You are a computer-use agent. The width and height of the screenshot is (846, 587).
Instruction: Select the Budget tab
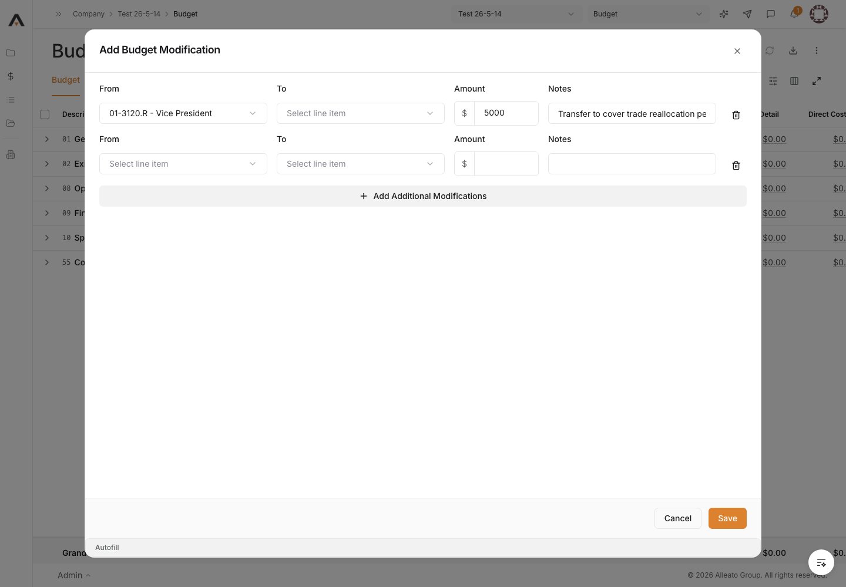pyautogui.click(x=66, y=80)
